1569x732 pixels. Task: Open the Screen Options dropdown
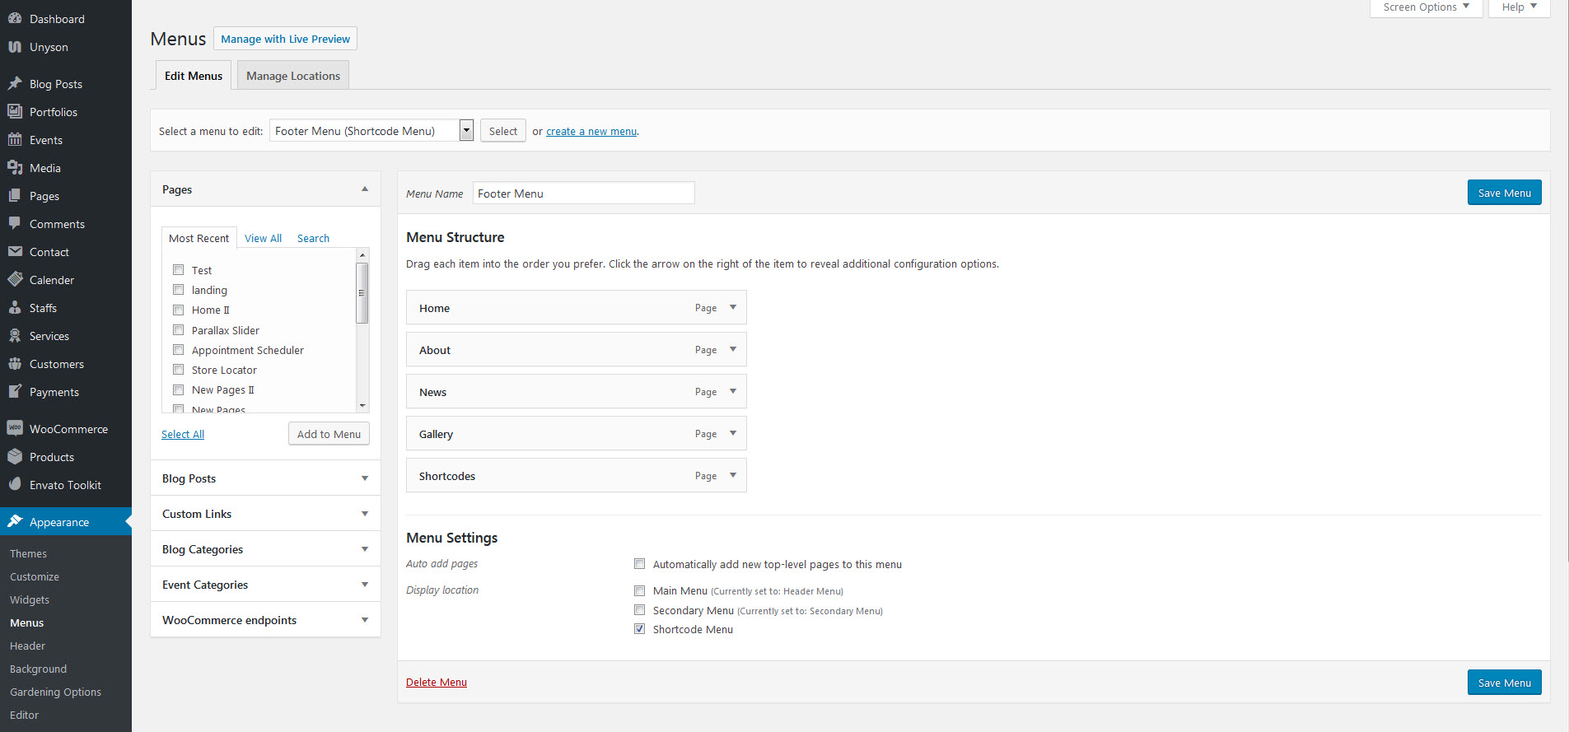1427,7
